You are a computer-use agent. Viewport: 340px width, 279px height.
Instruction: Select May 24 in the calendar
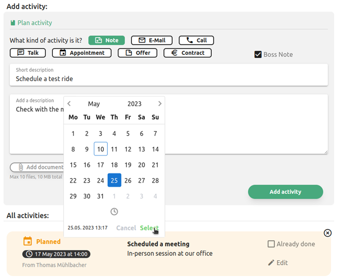click(x=101, y=180)
